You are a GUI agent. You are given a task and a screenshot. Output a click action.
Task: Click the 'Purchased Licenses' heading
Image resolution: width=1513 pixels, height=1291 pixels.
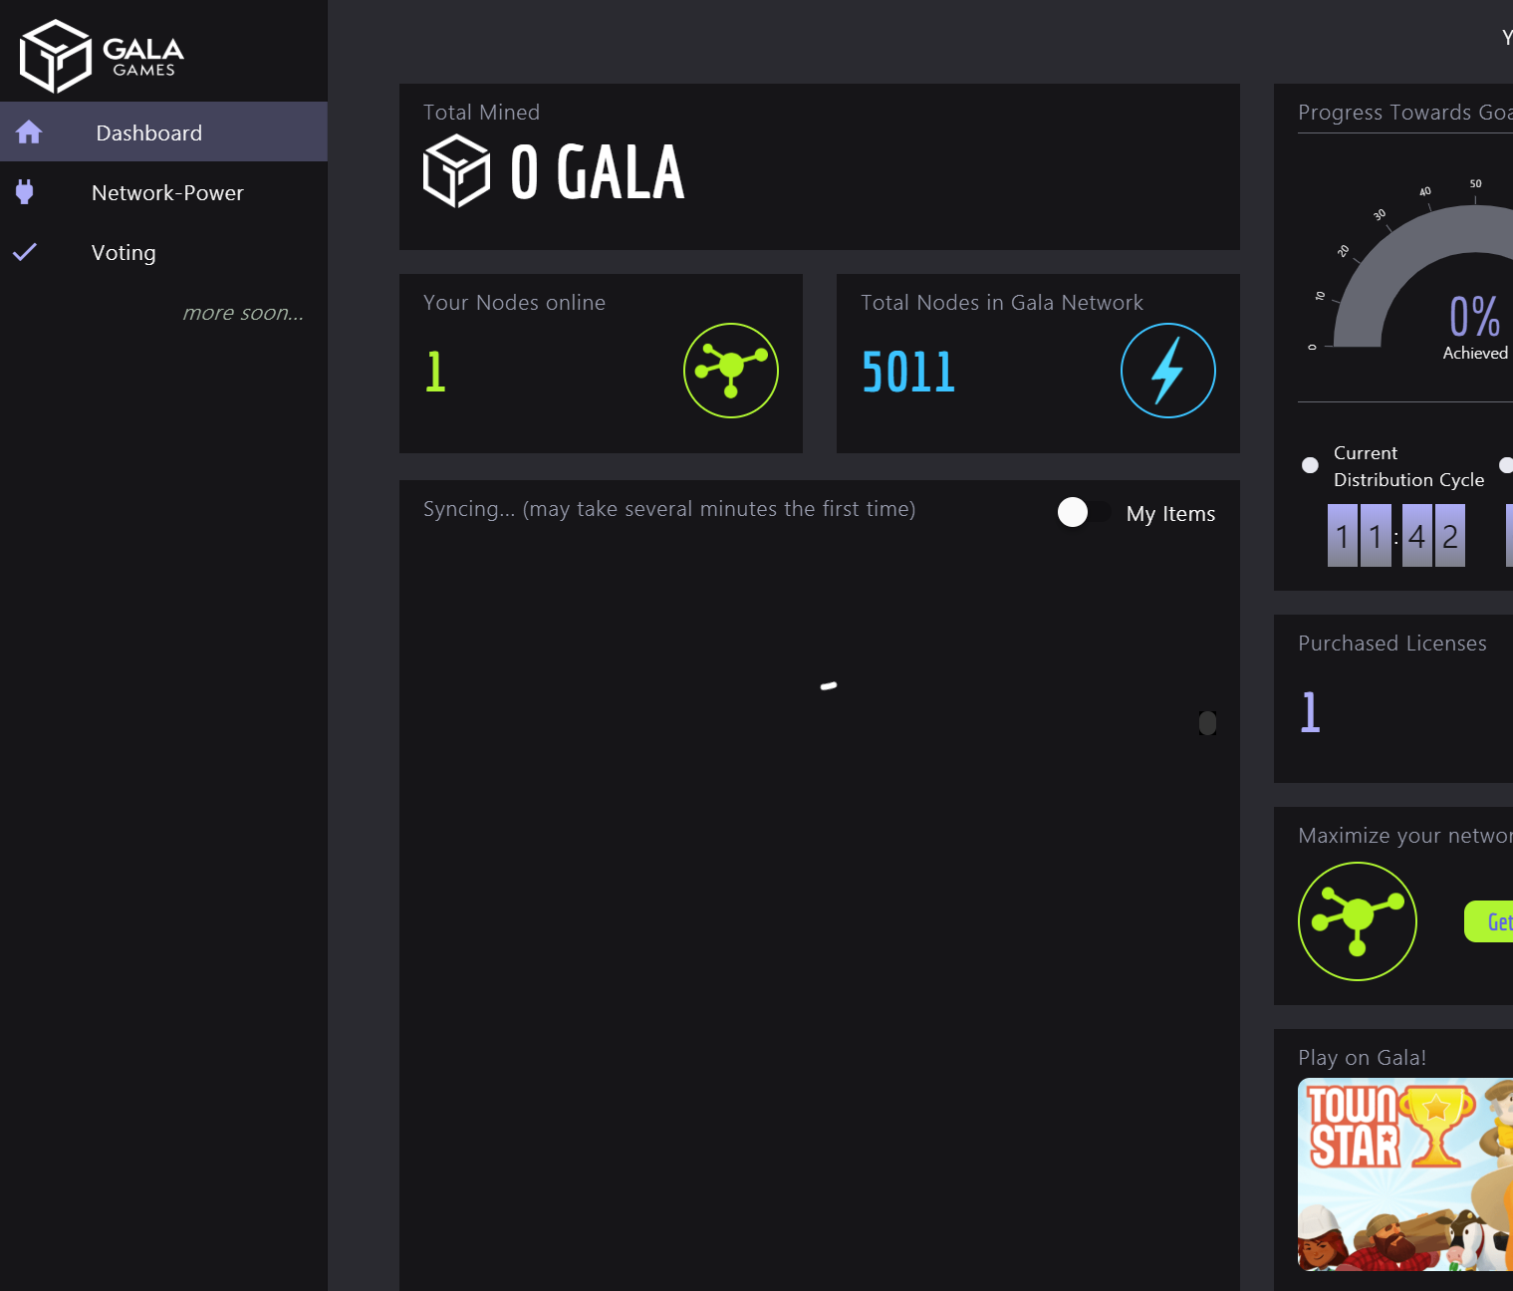[1392, 644]
